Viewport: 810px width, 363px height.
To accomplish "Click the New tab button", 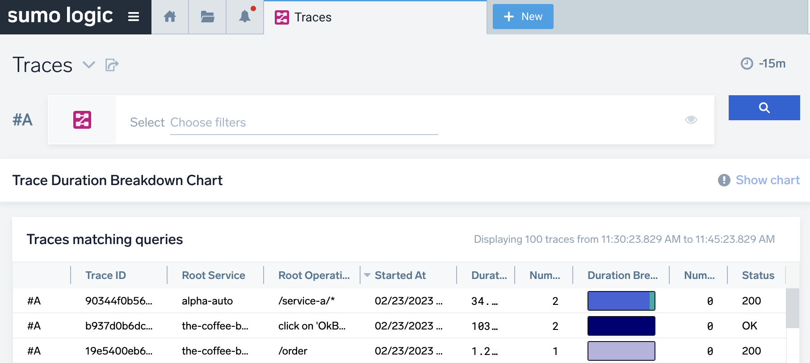I will [x=523, y=17].
